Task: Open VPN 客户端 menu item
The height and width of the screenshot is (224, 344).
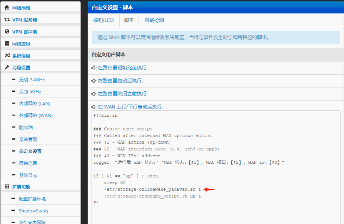Action: (x=25, y=32)
